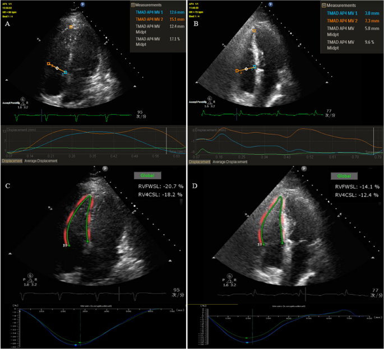Select the orange apex marker in panel A
The width and height of the screenshot is (384, 349).
point(71,27)
